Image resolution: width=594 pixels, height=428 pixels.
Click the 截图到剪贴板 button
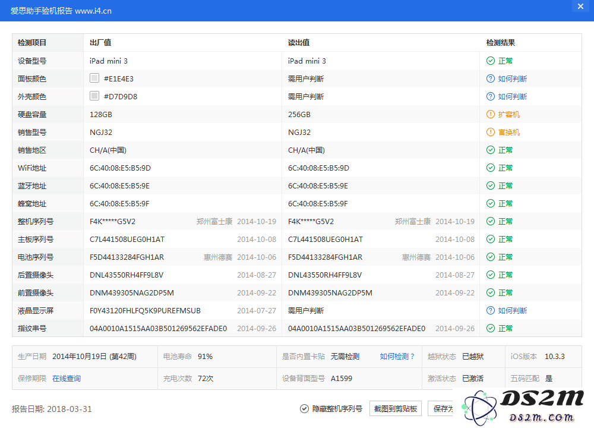396,408
